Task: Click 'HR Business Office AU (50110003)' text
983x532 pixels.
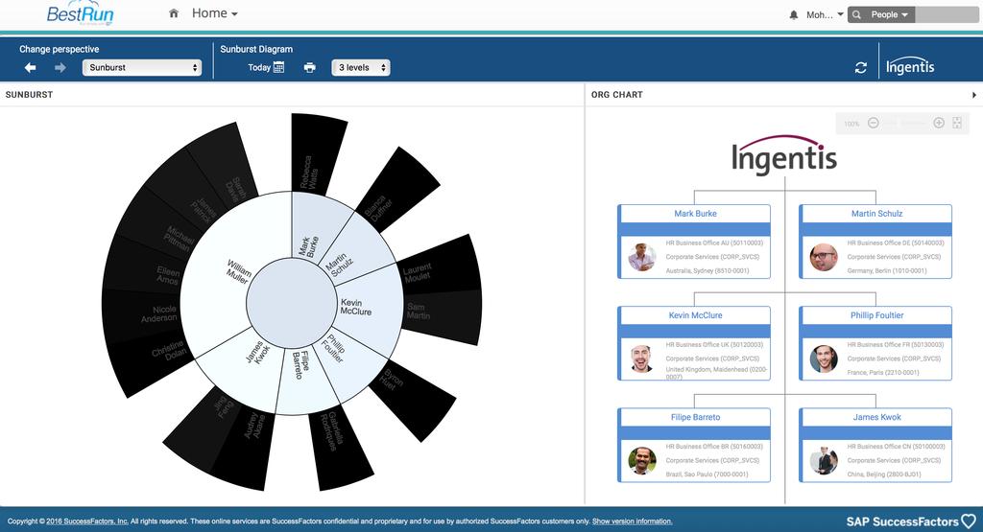Action: (714, 243)
